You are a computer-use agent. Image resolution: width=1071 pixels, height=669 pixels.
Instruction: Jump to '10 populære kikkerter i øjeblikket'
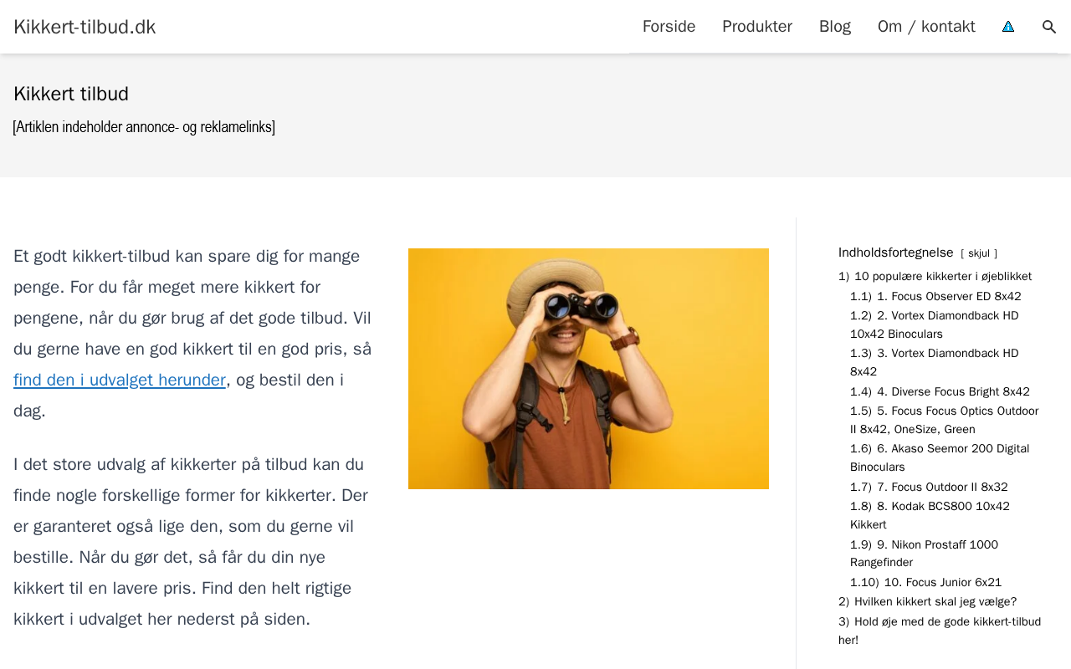pos(935,277)
